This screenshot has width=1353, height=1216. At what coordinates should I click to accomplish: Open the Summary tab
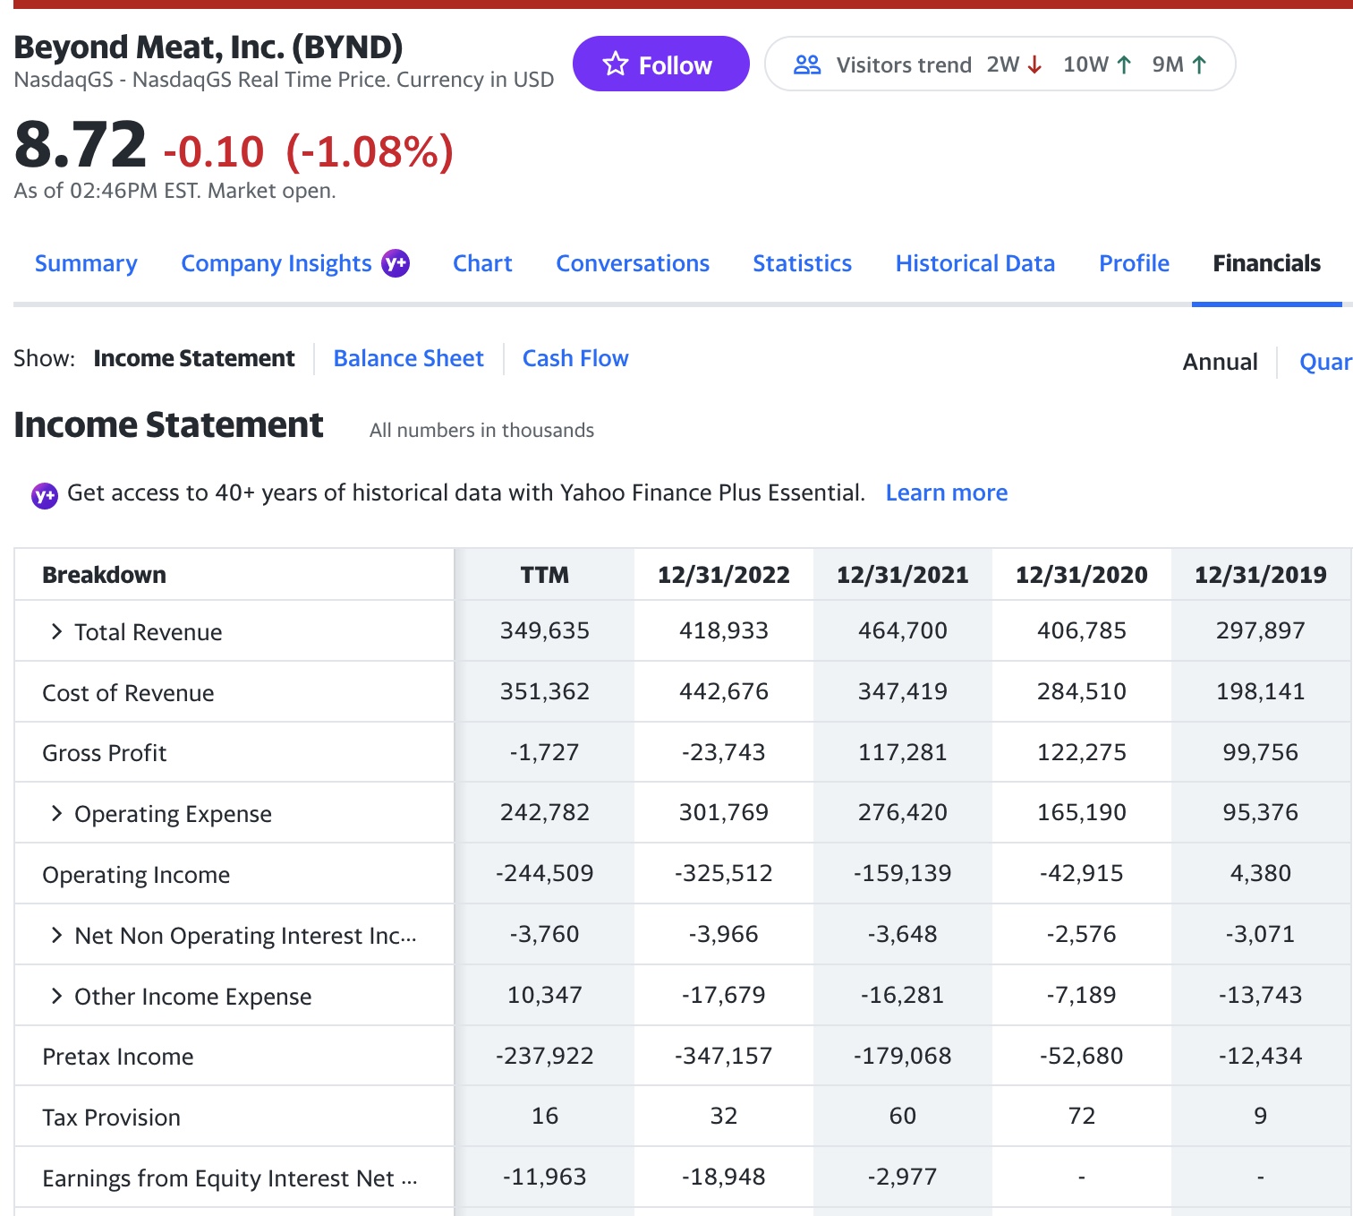86,263
